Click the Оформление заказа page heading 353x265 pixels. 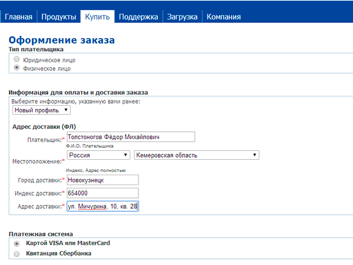(62, 40)
